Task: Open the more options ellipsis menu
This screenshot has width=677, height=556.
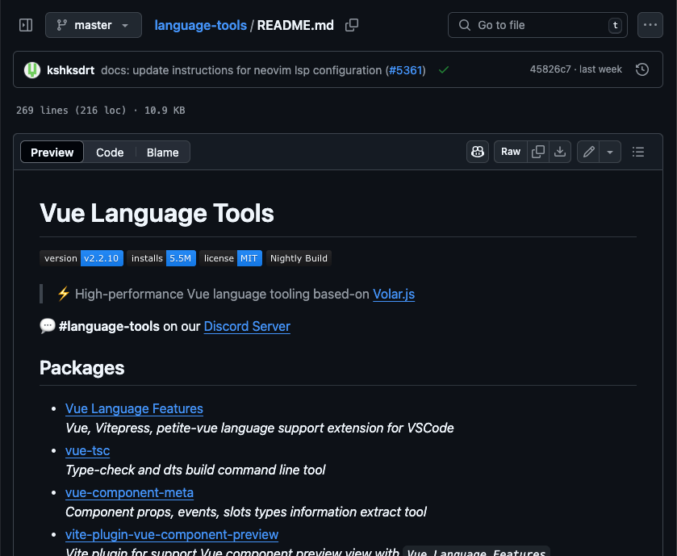Action: pos(650,25)
